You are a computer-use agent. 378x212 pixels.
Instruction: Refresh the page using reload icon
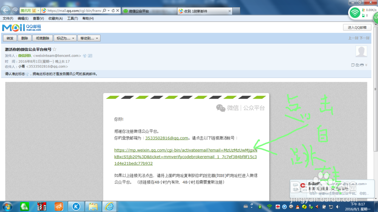(113, 11)
